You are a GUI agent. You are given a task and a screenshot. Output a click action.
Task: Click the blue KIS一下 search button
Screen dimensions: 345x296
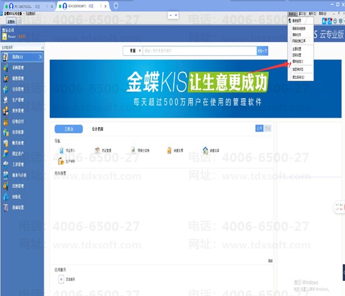pyautogui.click(x=262, y=51)
